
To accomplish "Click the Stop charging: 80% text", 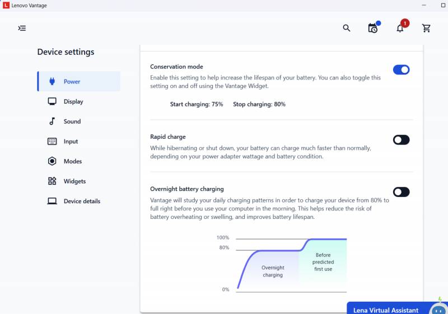I will tap(259, 104).
